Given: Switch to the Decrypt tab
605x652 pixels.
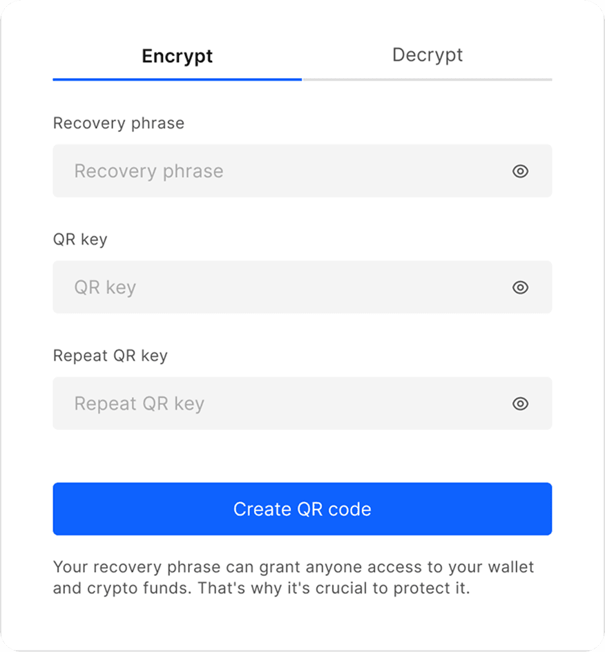Looking at the screenshot, I should pos(427,55).
